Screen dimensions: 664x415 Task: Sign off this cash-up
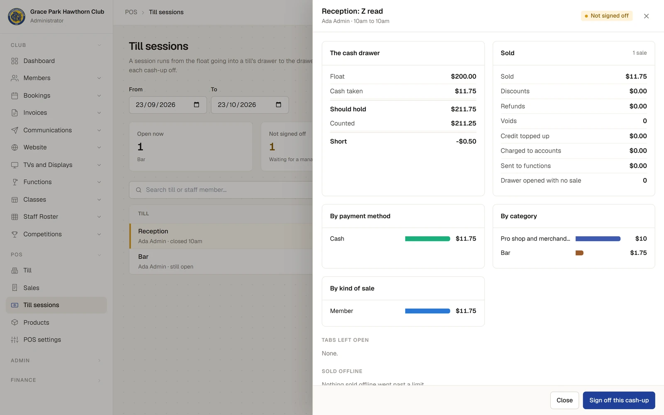619,400
